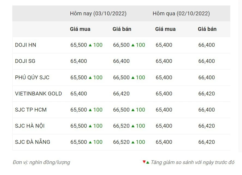This screenshot has height=175, width=242.
Task: Select the Hôm nay (03/10/2022) column header
Action: coord(98,13)
